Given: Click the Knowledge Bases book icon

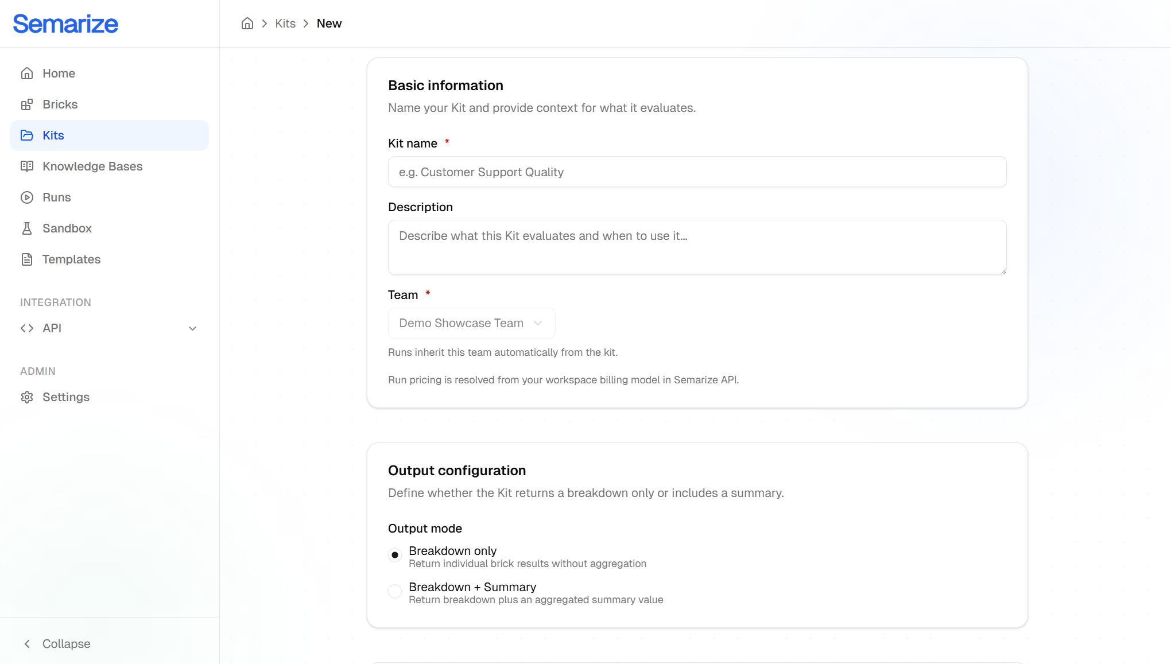Looking at the screenshot, I should point(27,166).
